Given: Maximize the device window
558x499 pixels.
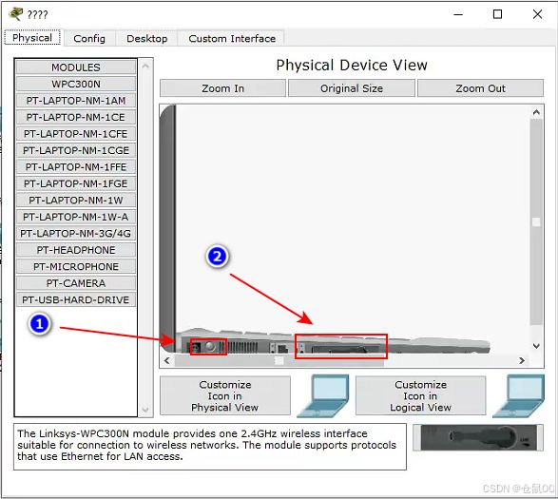Looking at the screenshot, I should [x=497, y=14].
